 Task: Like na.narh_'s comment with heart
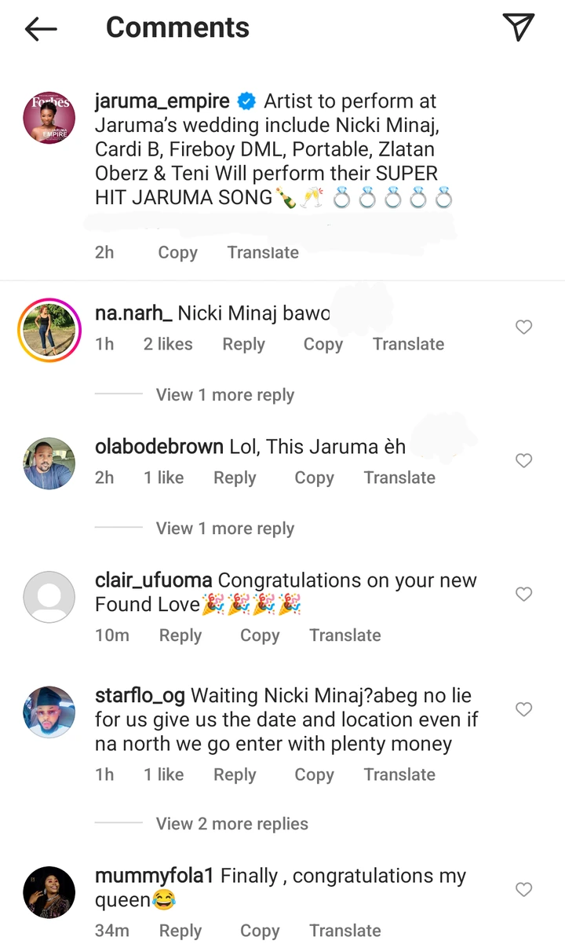tap(524, 328)
